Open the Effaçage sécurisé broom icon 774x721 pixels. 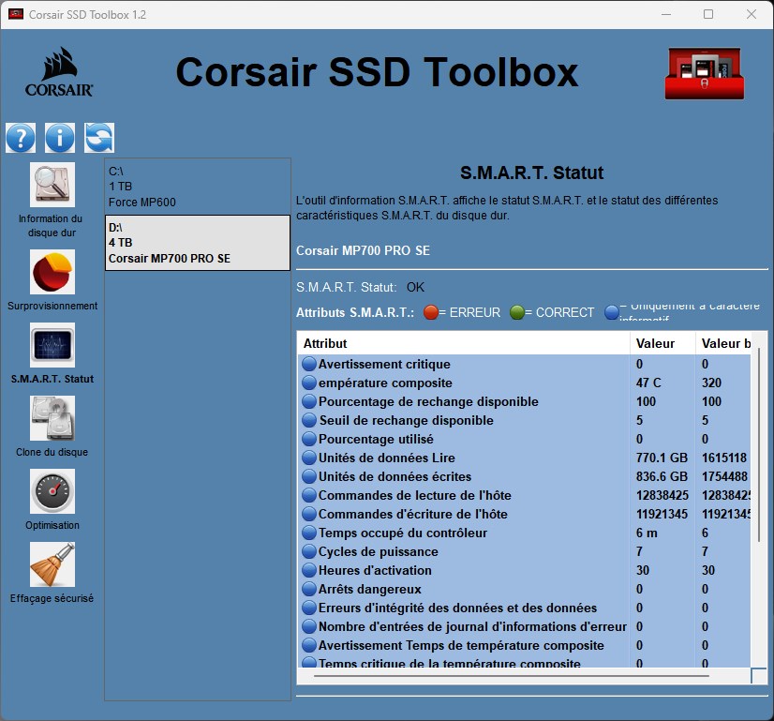click(52, 564)
